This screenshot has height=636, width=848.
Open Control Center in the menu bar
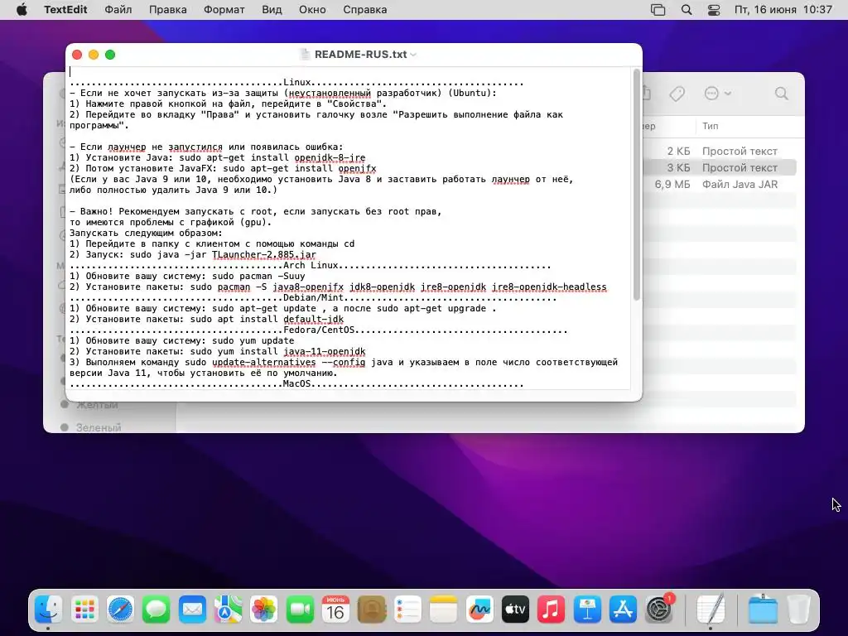[714, 10]
